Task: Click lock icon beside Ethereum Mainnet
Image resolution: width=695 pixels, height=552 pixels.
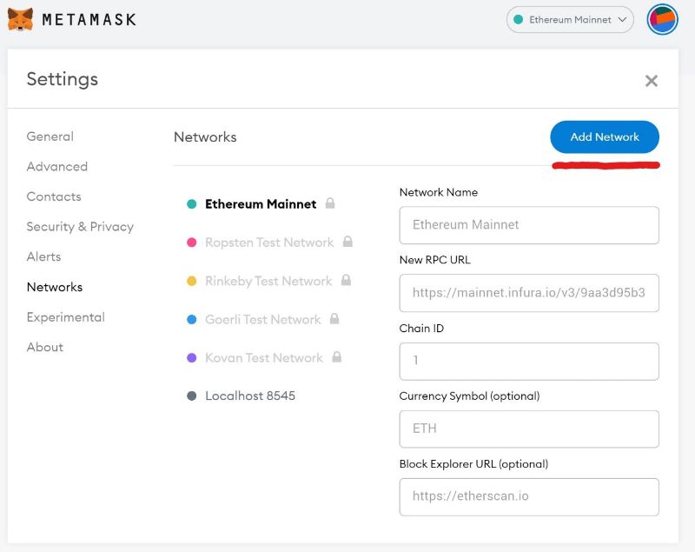Action: tap(330, 203)
